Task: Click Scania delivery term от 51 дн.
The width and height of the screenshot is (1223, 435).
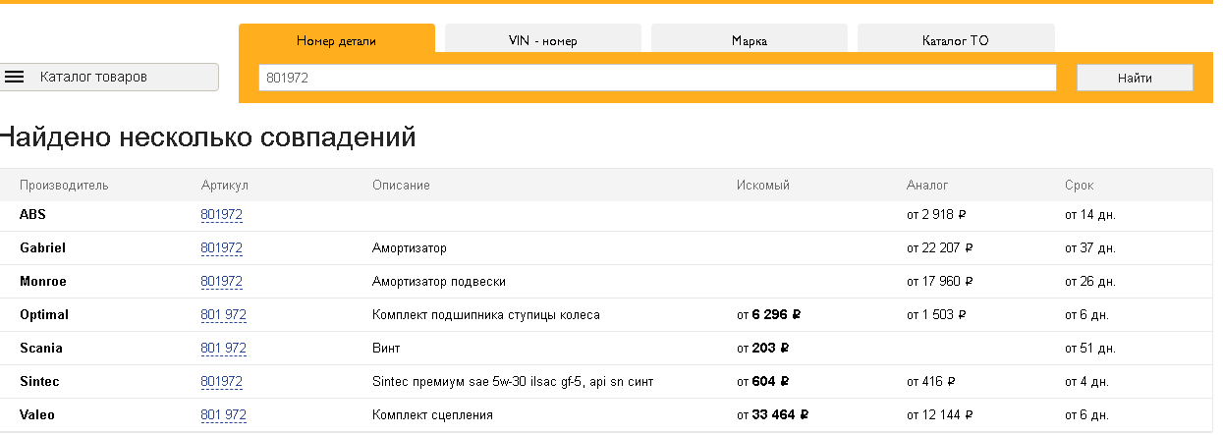Action: coord(1090,348)
